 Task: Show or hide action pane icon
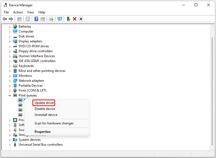point(43,19)
